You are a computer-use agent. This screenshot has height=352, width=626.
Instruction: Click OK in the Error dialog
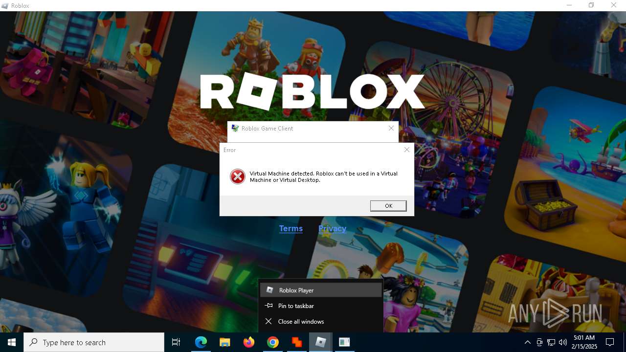388,206
